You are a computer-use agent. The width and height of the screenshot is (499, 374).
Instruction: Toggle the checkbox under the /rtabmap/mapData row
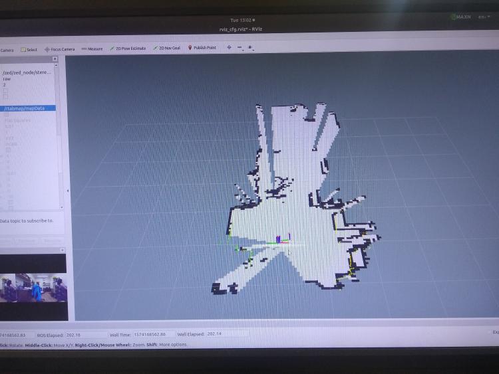tap(5, 115)
